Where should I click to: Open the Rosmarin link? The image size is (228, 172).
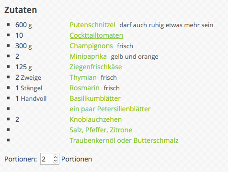click(x=84, y=88)
